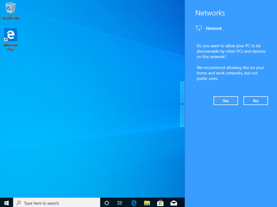Click the home and work networks recommendation text

pos(230,73)
